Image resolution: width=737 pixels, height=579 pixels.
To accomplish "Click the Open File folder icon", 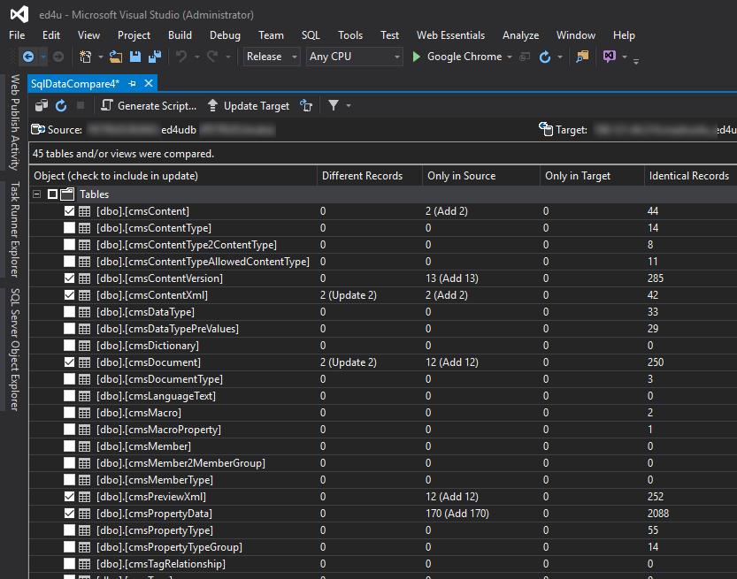I will pos(116,57).
